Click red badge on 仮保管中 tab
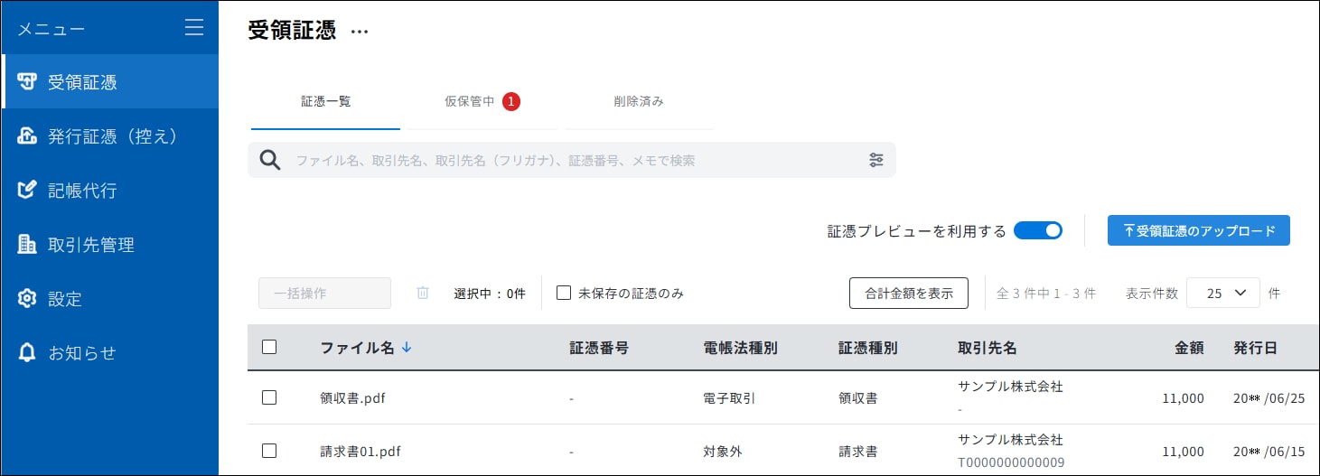This screenshot has width=1320, height=476. tap(511, 101)
